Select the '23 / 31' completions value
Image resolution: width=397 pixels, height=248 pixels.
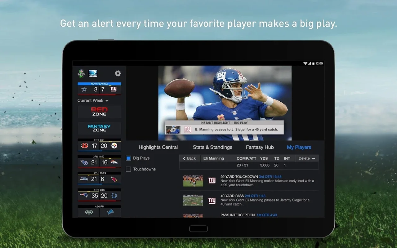click(x=243, y=165)
